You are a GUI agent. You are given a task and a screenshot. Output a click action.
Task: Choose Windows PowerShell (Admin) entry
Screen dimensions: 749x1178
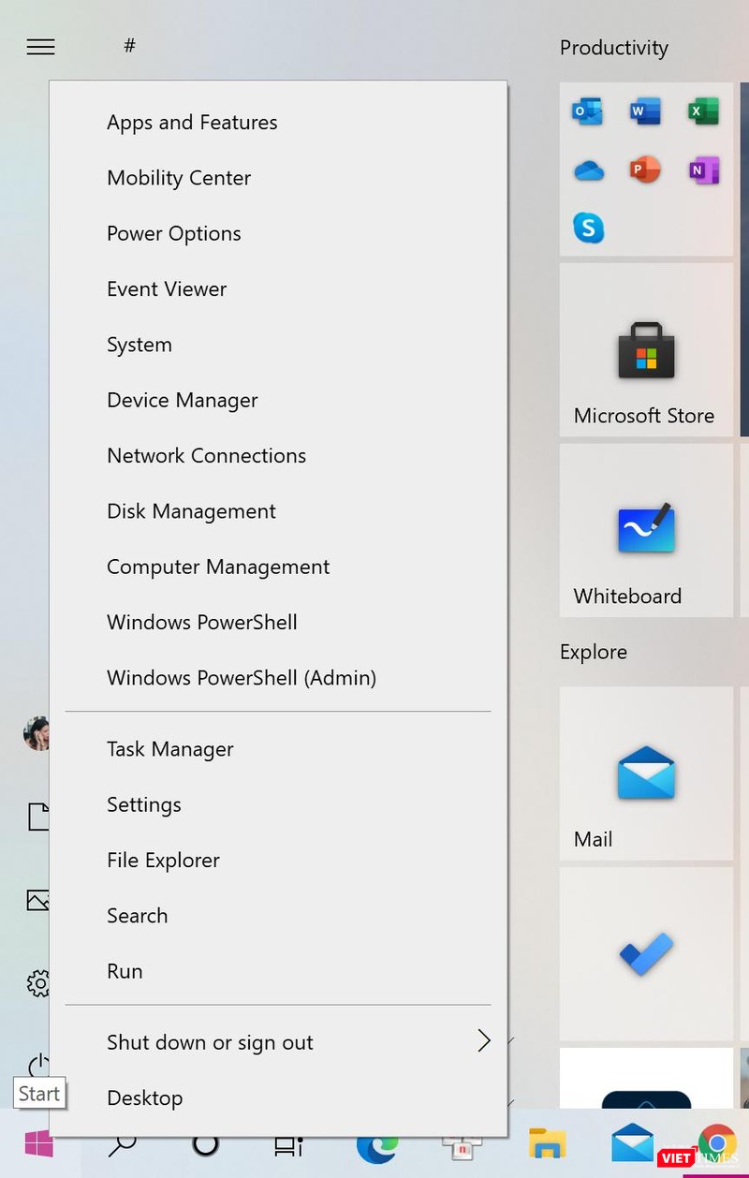pos(242,678)
